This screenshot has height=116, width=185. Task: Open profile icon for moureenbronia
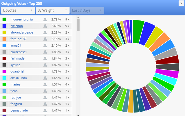pos(45,20)
